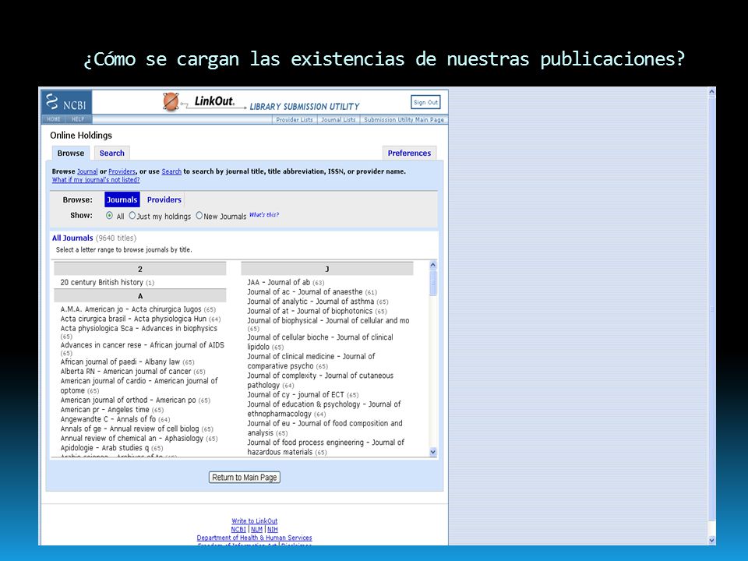Click the LinkOut logo icon
748x561 pixels.
pyautogui.click(x=171, y=101)
